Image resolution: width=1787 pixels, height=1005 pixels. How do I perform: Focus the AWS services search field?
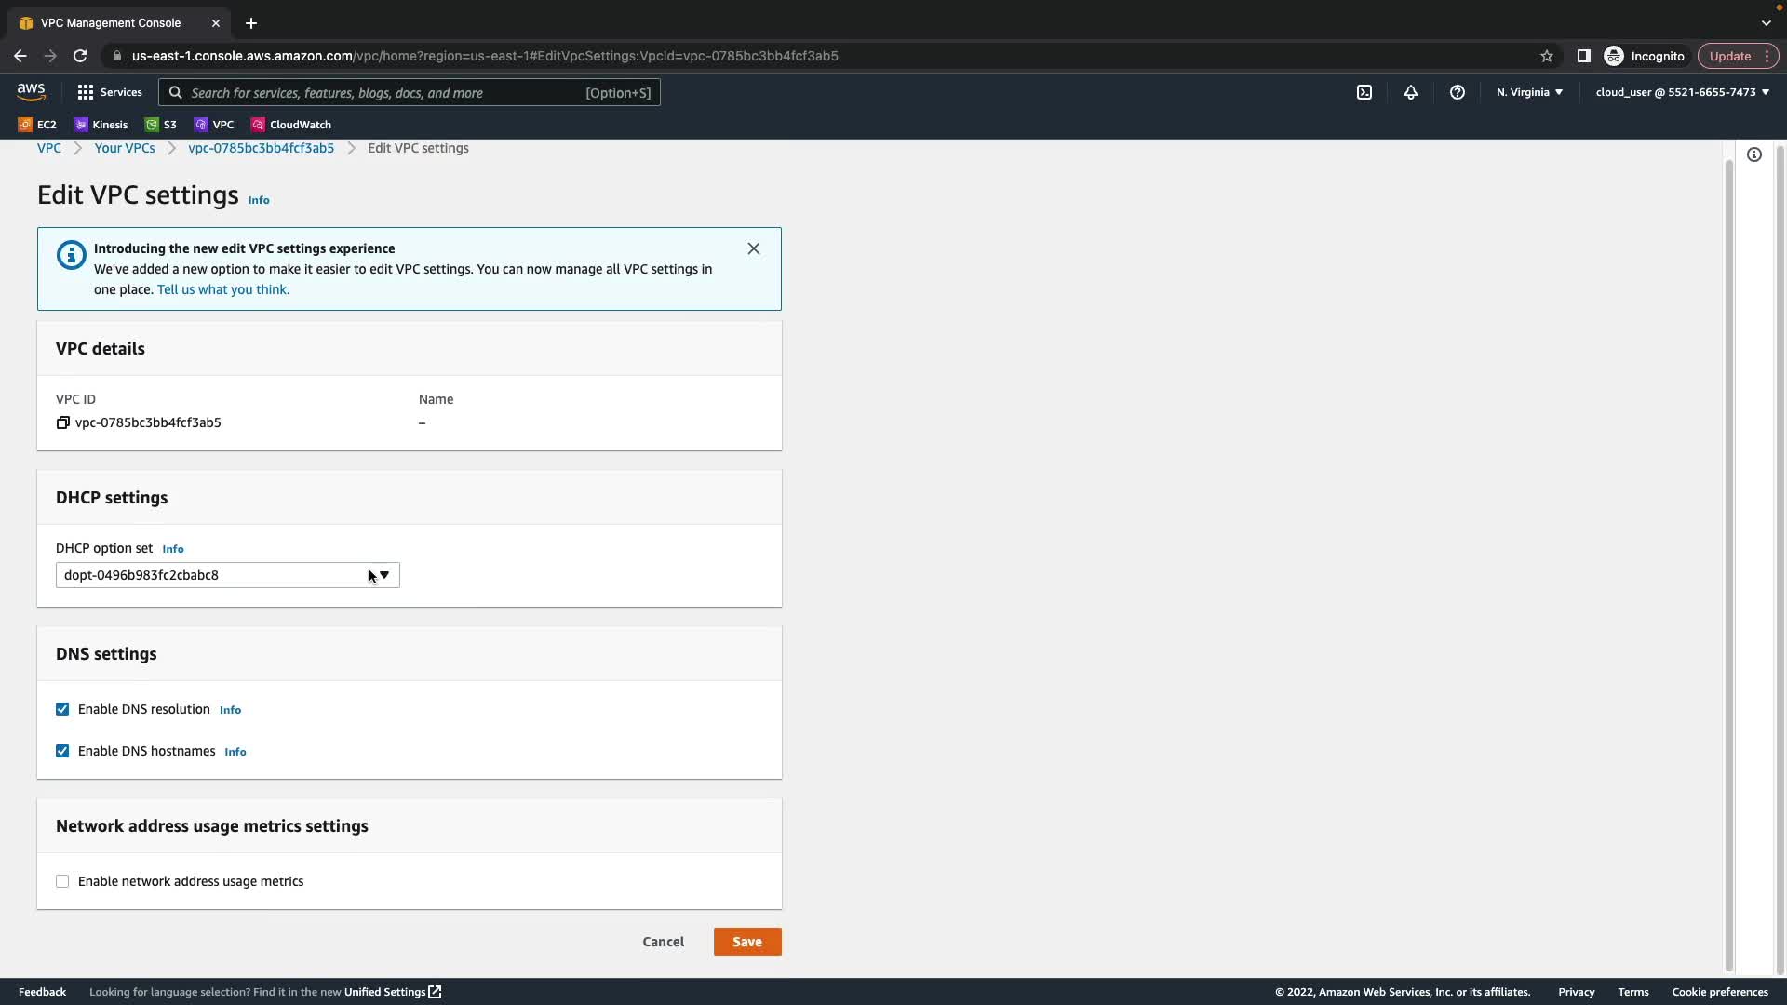coord(382,92)
